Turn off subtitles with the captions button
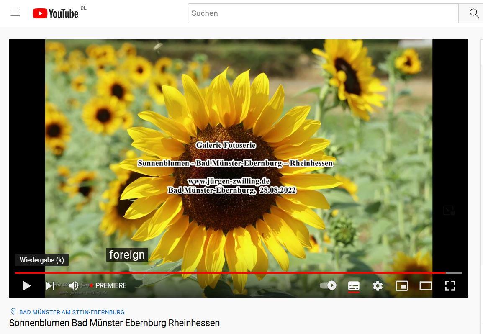 click(354, 286)
